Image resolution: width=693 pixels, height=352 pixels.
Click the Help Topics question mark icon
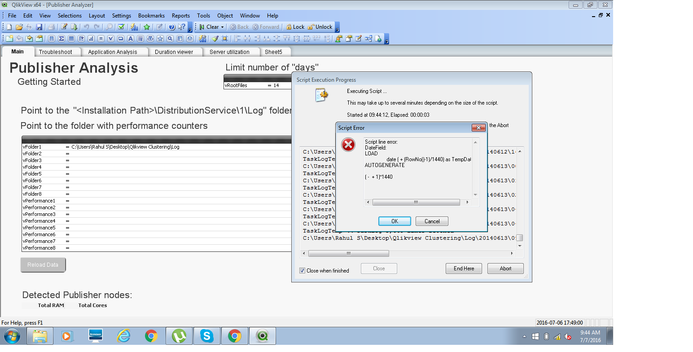pos(171,27)
